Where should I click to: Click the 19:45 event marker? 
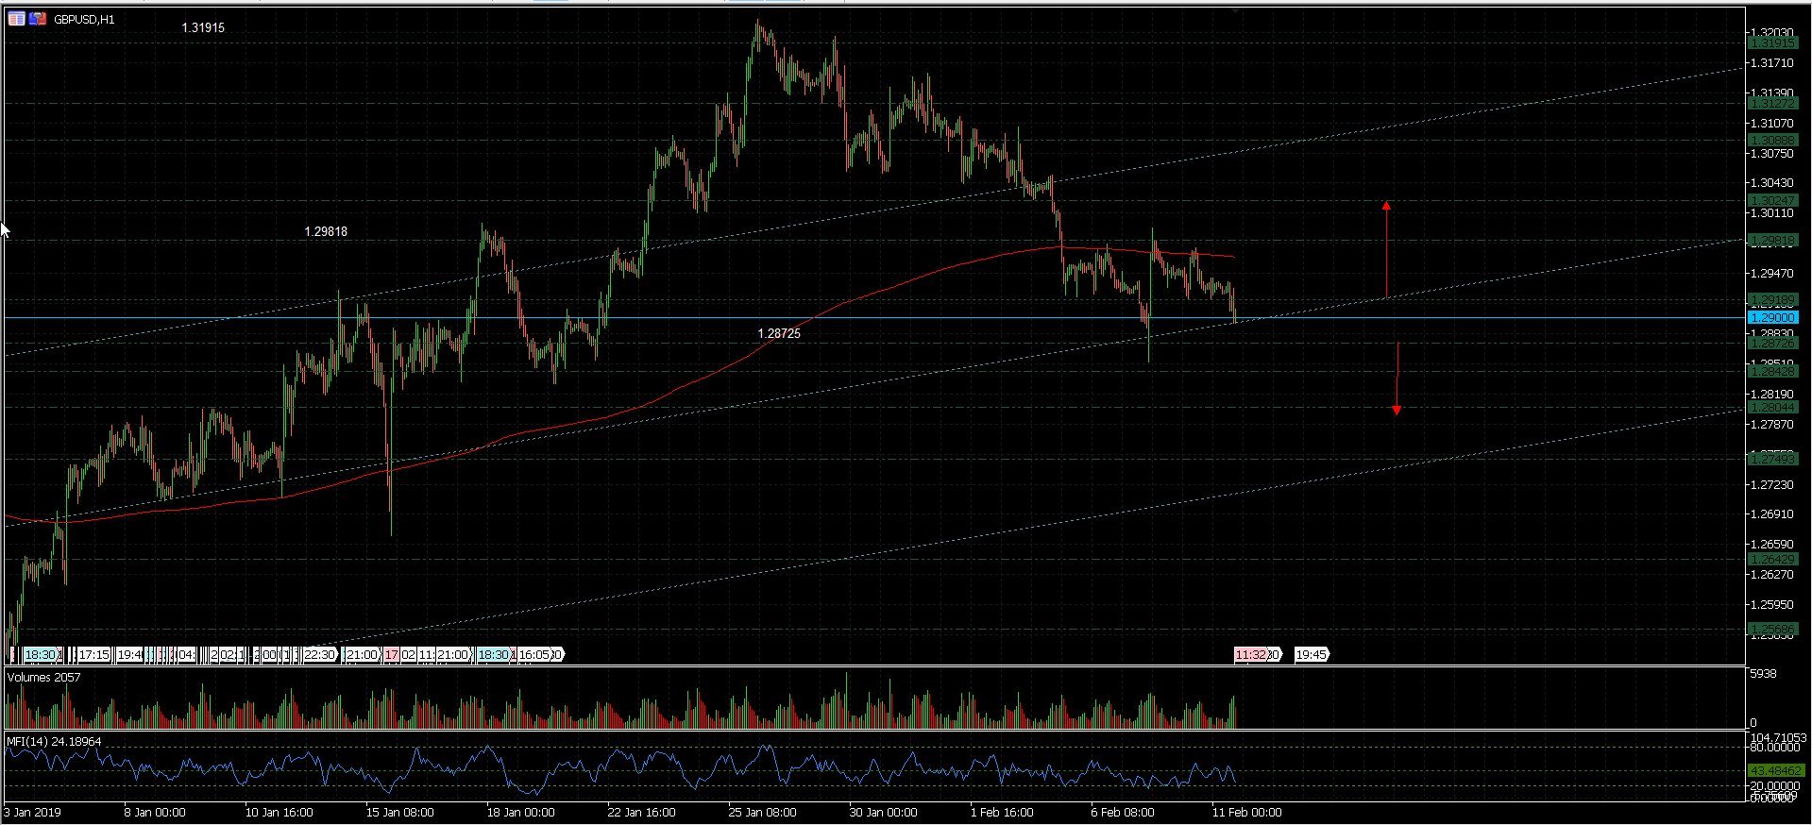click(x=1311, y=655)
